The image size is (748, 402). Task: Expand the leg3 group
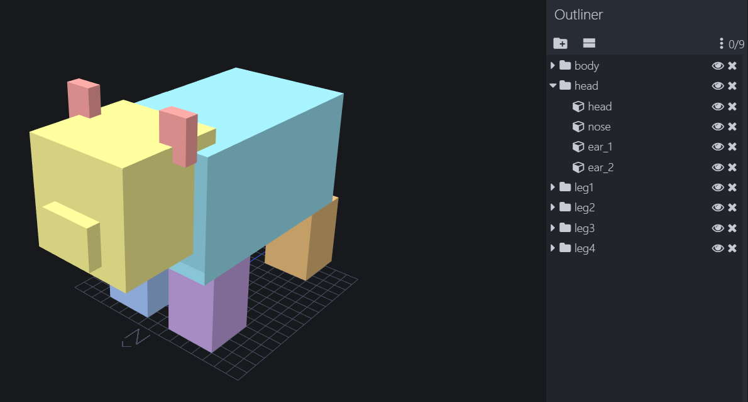click(x=553, y=228)
